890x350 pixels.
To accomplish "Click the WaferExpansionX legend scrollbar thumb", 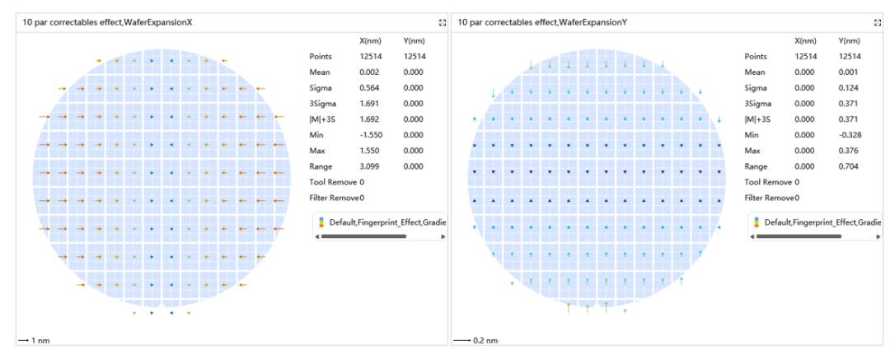I will coord(363,236).
